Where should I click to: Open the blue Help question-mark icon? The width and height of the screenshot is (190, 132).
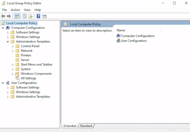pos(39,16)
